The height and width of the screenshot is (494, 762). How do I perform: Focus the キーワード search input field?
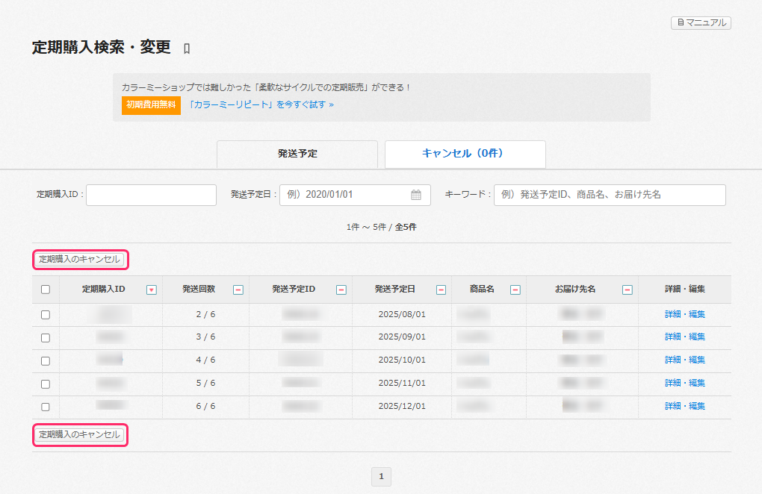pyautogui.click(x=610, y=195)
